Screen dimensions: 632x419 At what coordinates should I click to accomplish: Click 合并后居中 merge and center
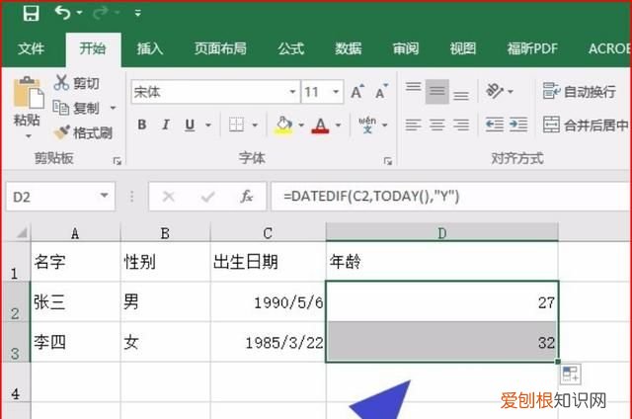(x=586, y=126)
